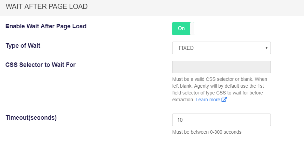Open the Learn more link
This screenshot has height=148, width=304.
208,100
